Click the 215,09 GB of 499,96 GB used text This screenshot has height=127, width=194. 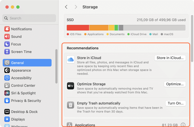click(x=161, y=20)
